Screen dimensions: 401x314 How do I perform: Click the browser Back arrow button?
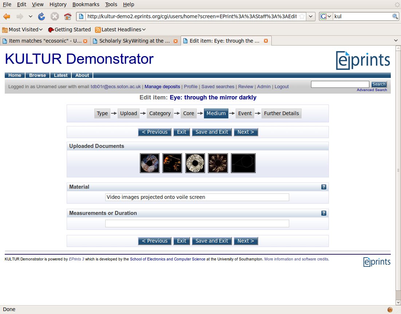(x=7, y=16)
